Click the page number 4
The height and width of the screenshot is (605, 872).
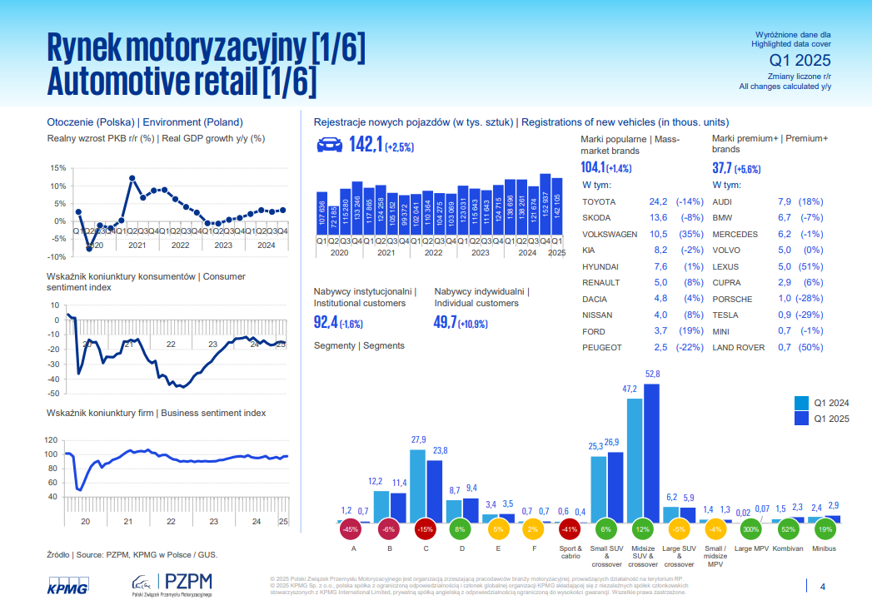pyautogui.click(x=823, y=587)
